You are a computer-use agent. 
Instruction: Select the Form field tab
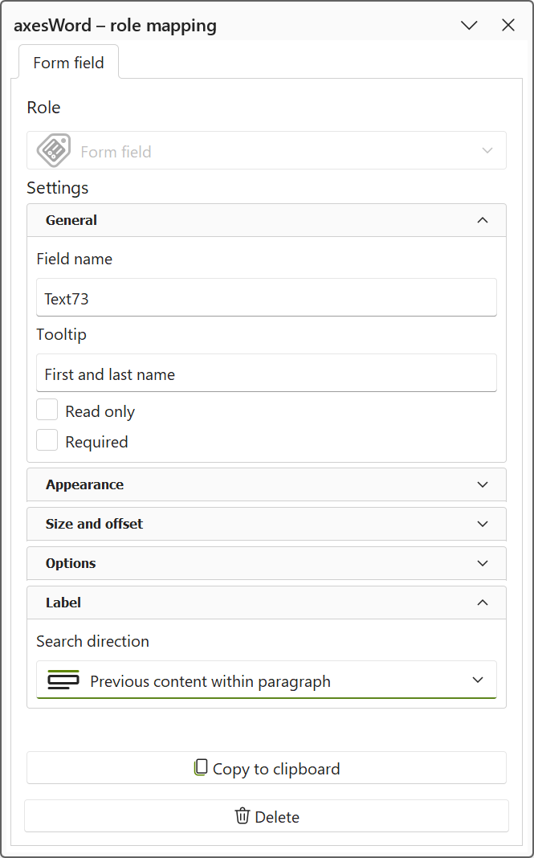[68, 63]
